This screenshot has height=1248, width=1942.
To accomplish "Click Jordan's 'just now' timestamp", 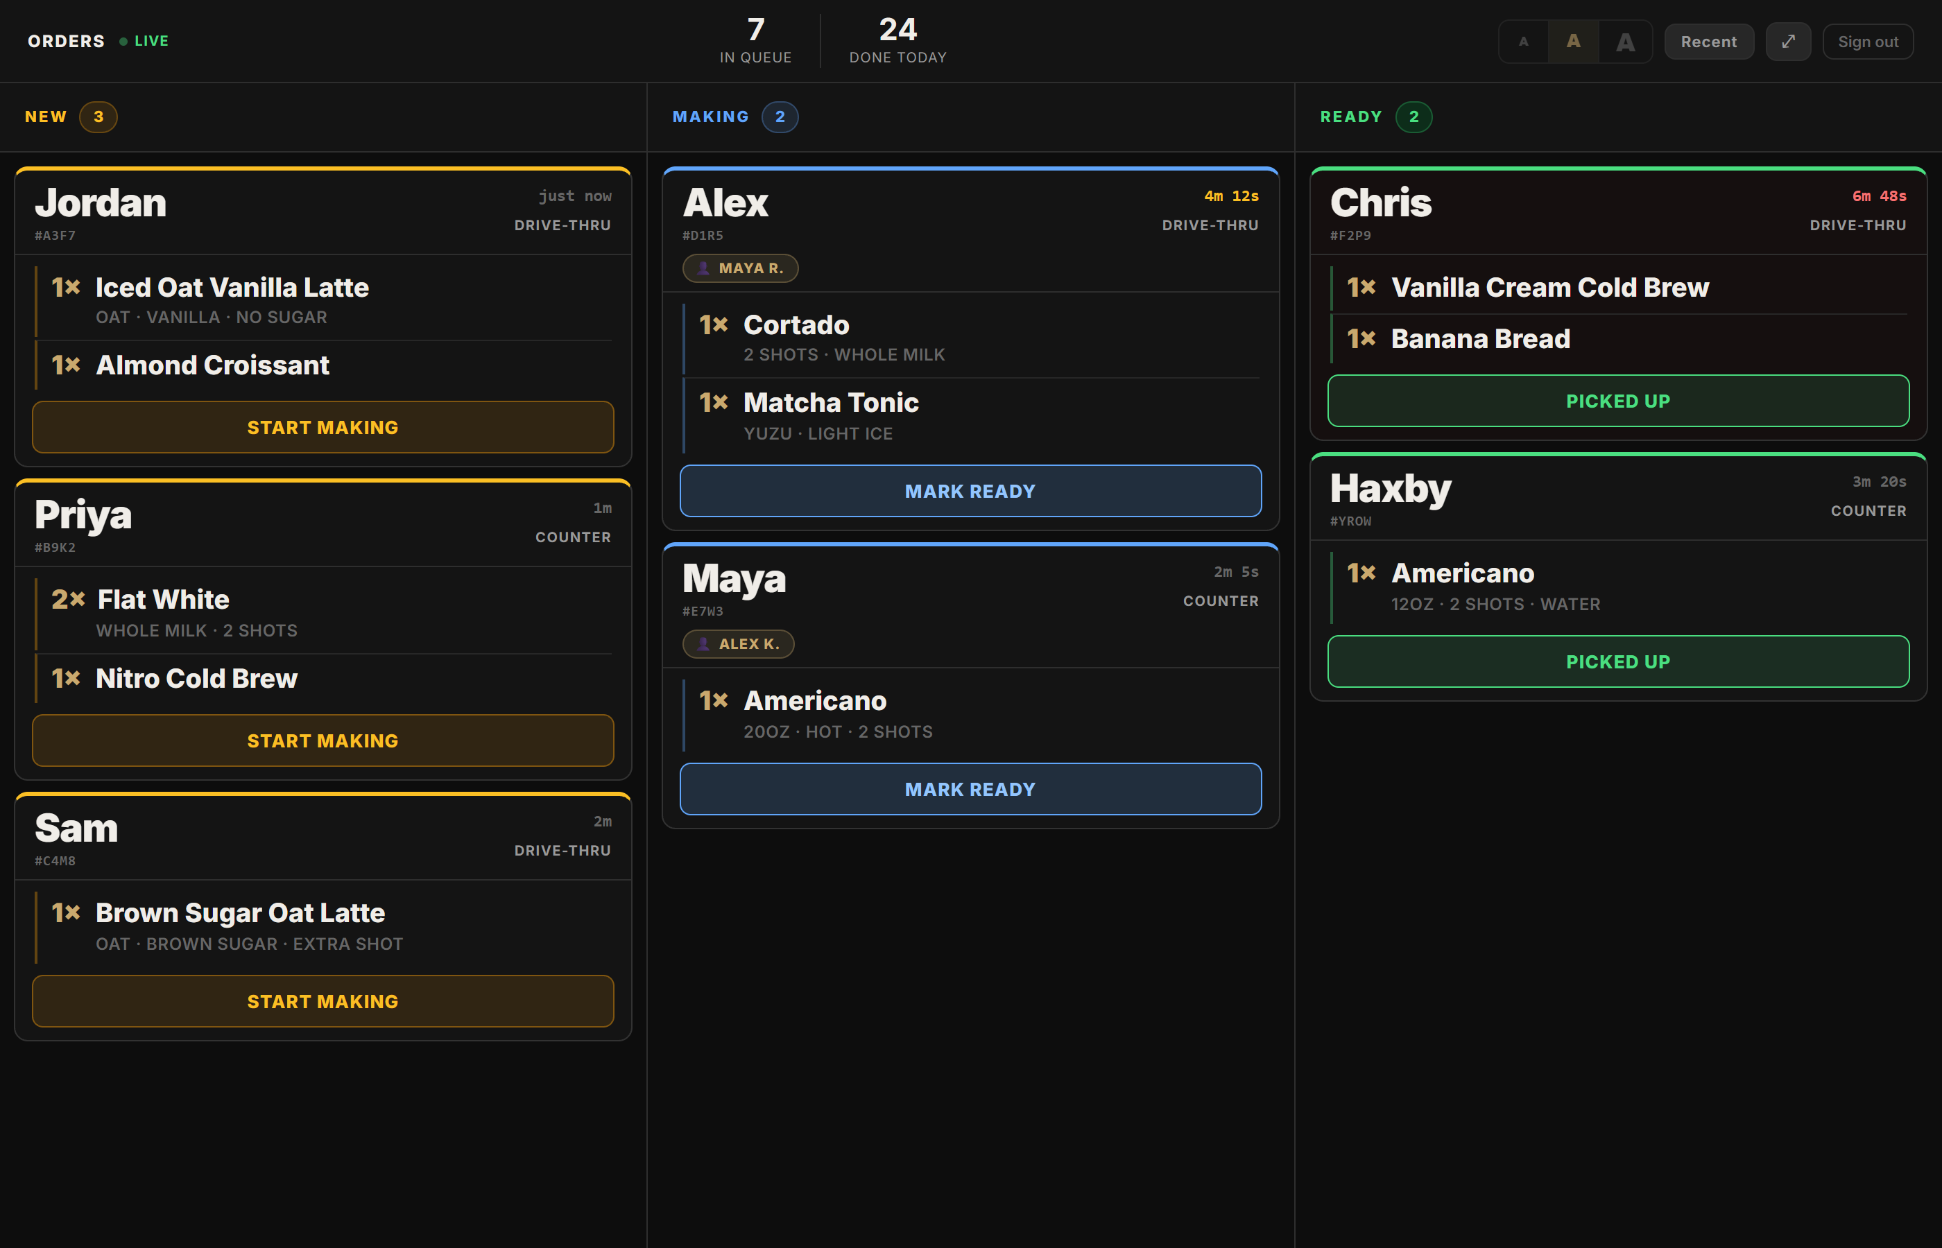I will coord(575,196).
